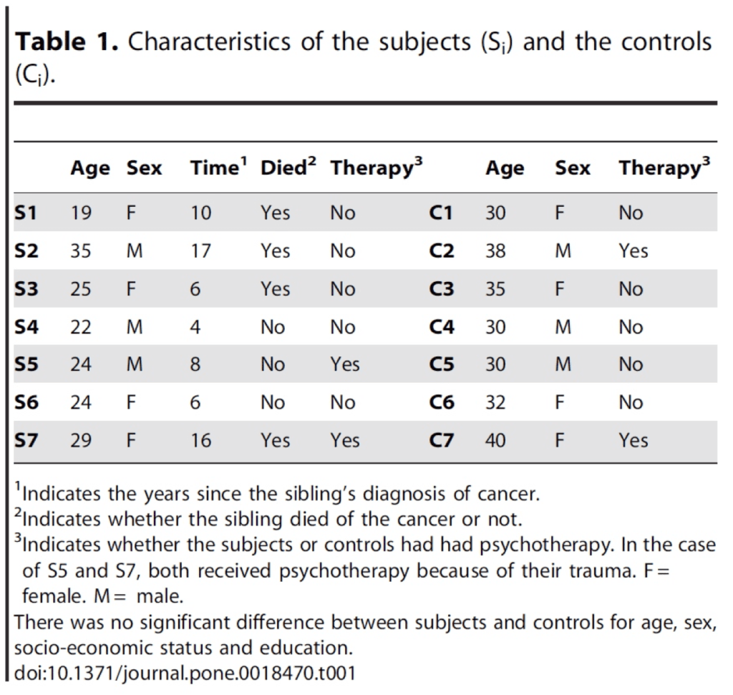
Task: Click the S4 row label
Action: 26,326
